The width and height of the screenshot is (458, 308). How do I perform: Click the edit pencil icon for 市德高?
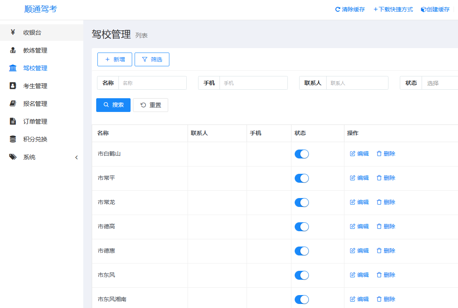[x=352, y=226]
